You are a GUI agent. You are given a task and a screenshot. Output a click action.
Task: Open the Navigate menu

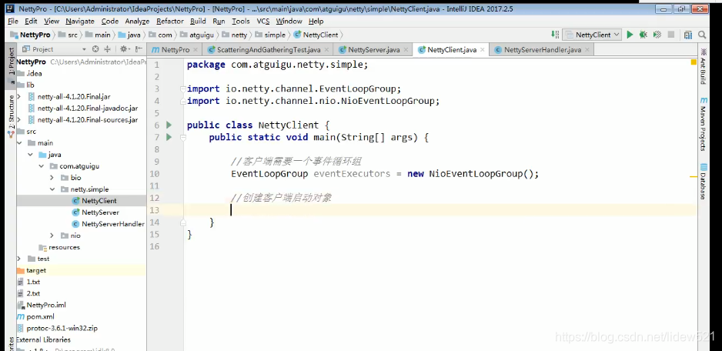[x=79, y=22]
